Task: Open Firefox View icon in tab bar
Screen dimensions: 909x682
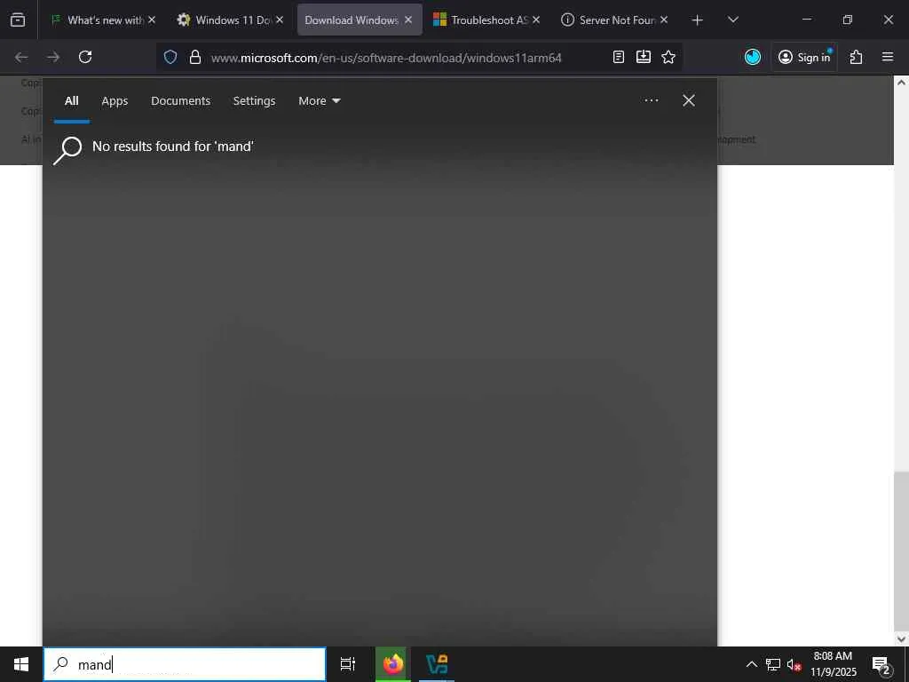Action: coord(18,20)
